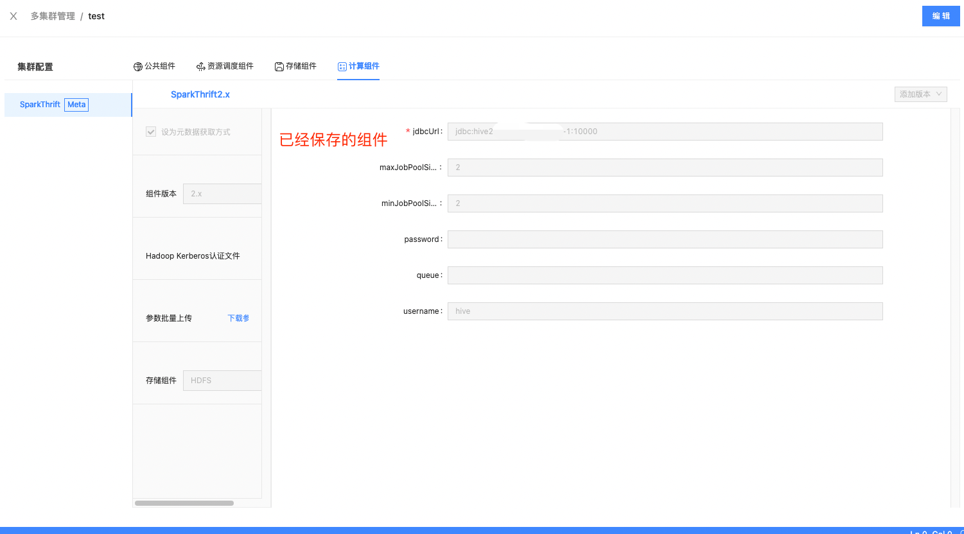
Task: Click the minJobPoolSize input field
Action: (665, 203)
